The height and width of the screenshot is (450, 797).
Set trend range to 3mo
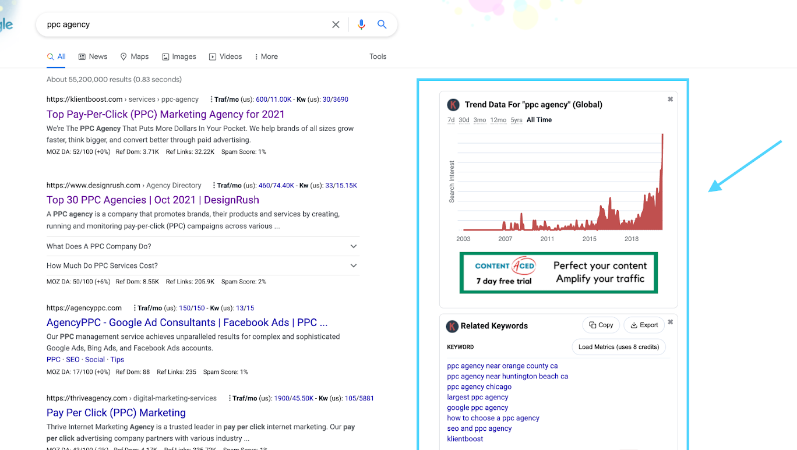point(479,120)
